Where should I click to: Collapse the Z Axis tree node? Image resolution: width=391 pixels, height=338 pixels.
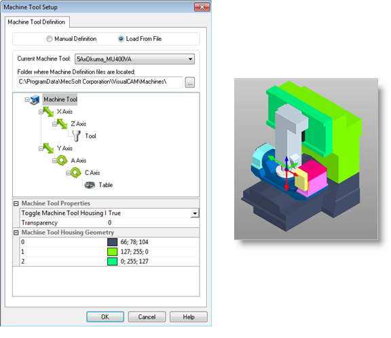(54, 124)
